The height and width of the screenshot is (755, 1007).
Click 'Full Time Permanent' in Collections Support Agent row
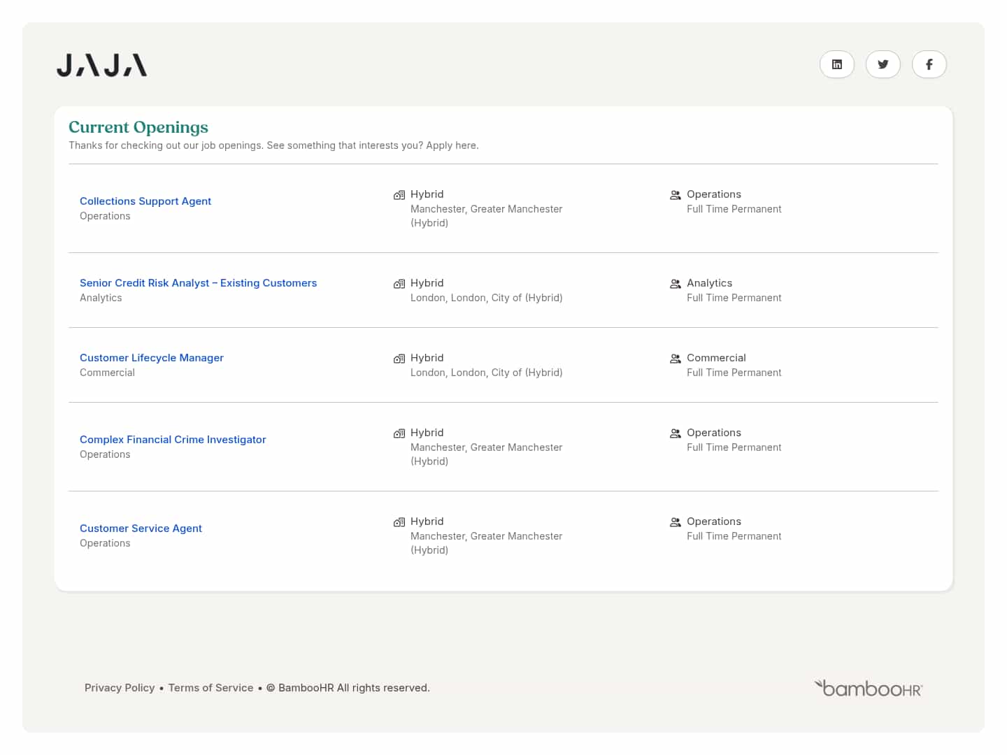(734, 209)
